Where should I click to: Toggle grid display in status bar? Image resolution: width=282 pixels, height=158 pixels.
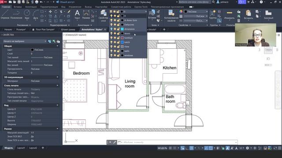(170, 148)
